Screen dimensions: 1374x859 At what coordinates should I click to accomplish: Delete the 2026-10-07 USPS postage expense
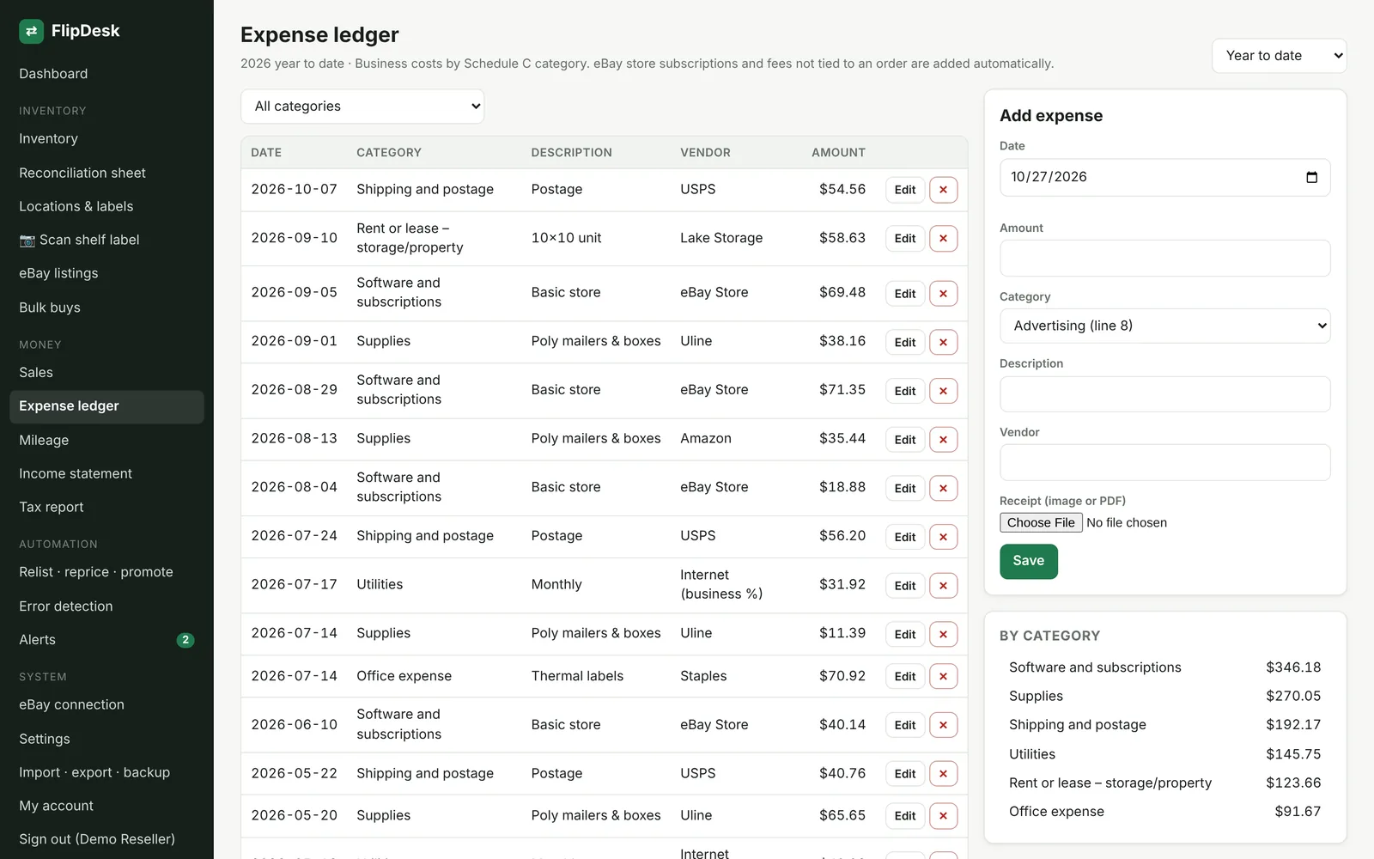point(943,190)
